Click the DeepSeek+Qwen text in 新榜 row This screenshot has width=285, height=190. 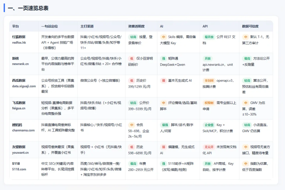(173, 64)
